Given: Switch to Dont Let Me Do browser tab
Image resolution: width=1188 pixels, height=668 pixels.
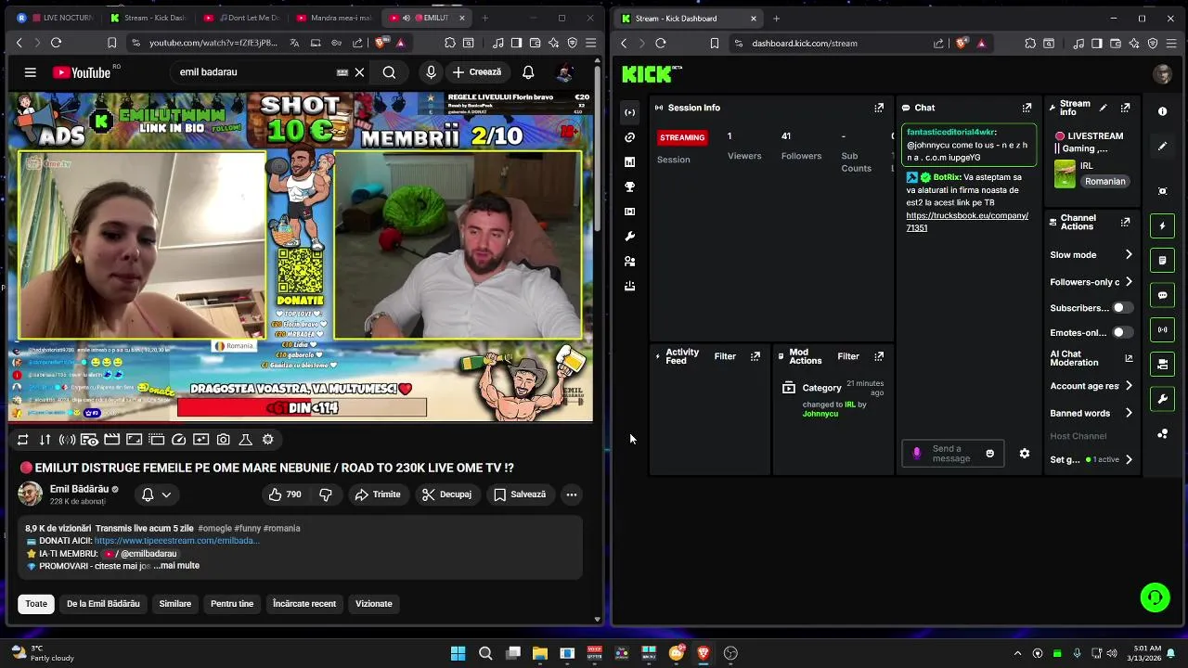Looking at the screenshot, I should (x=241, y=18).
